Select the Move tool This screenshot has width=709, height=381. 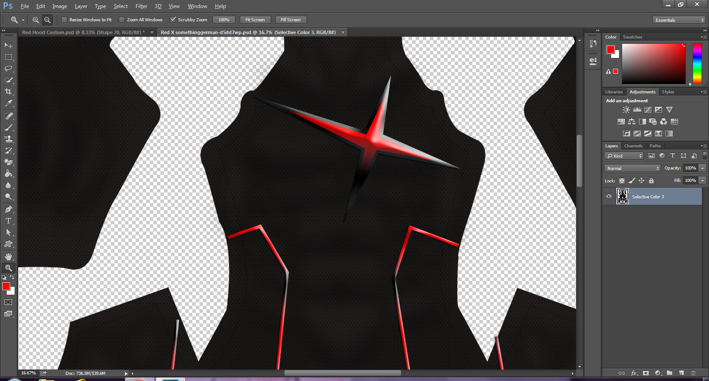8,45
